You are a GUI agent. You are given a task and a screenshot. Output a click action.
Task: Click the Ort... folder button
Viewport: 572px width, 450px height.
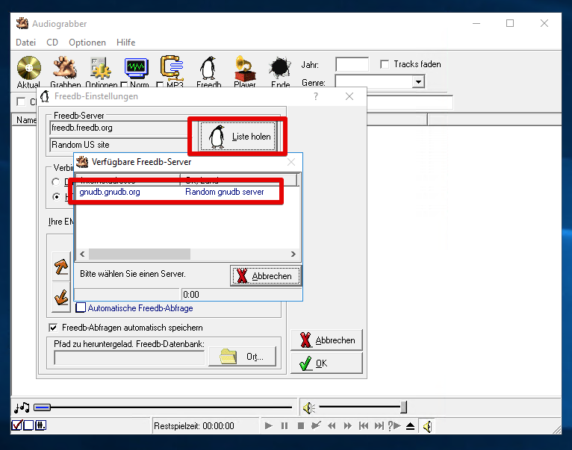click(x=242, y=356)
